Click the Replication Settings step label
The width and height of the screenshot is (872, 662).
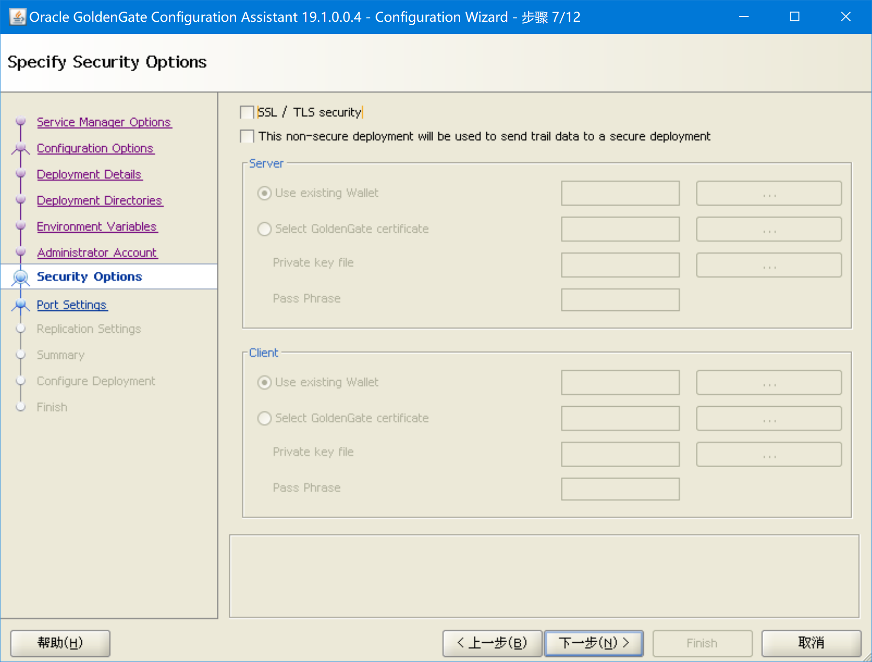coord(89,329)
